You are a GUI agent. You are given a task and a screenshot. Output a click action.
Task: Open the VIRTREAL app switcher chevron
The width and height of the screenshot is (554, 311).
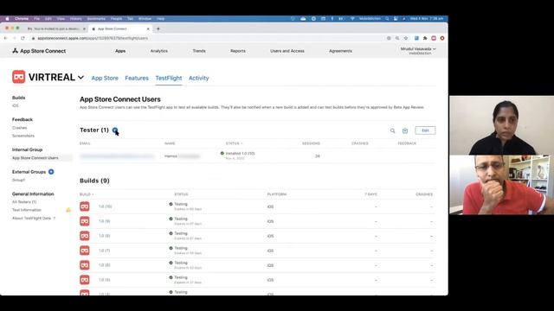click(x=81, y=77)
